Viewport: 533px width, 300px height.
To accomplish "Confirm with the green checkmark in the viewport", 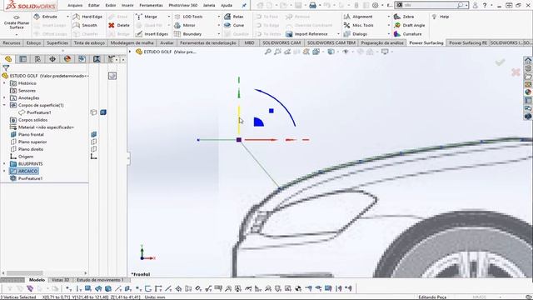I will point(500,62).
